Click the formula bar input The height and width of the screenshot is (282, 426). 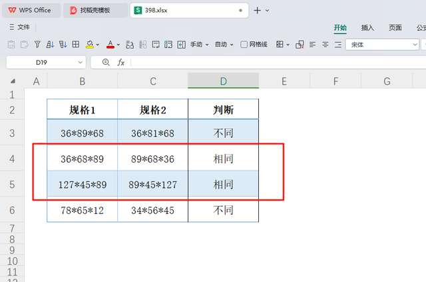pyautogui.click(x=278, y=63)
